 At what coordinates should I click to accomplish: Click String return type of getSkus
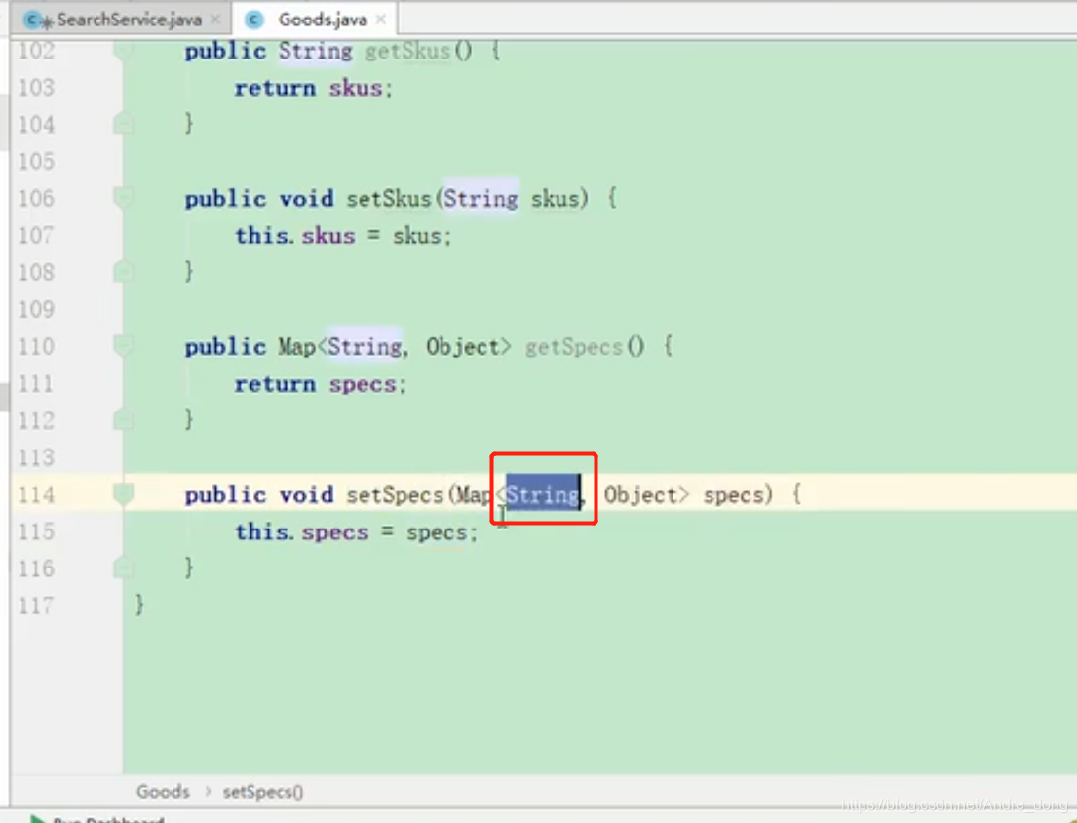point(315,51)
